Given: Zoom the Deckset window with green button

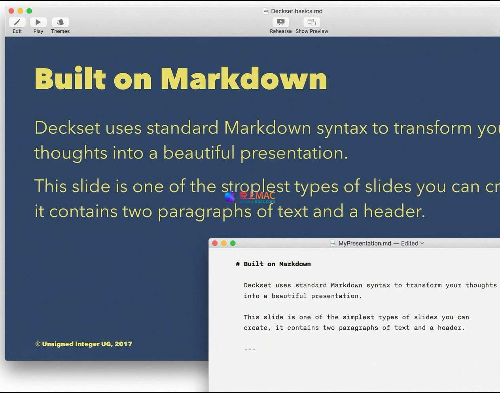Looking at the screenshot, I should tap(29, 11).
